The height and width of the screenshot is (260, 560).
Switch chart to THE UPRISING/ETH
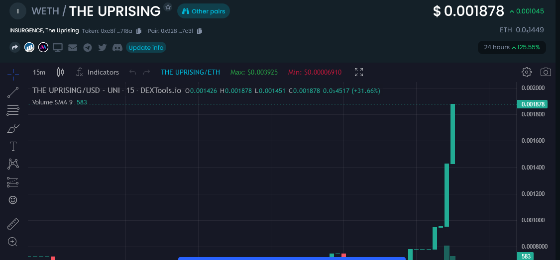click(x=190, y=73)
